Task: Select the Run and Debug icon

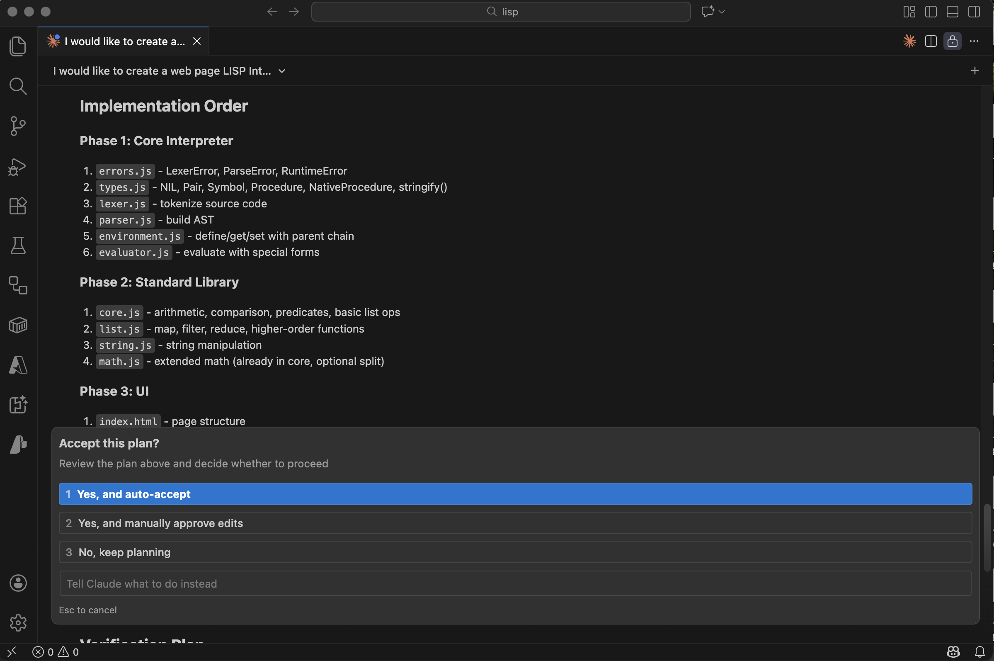Action: click(18, 167)
